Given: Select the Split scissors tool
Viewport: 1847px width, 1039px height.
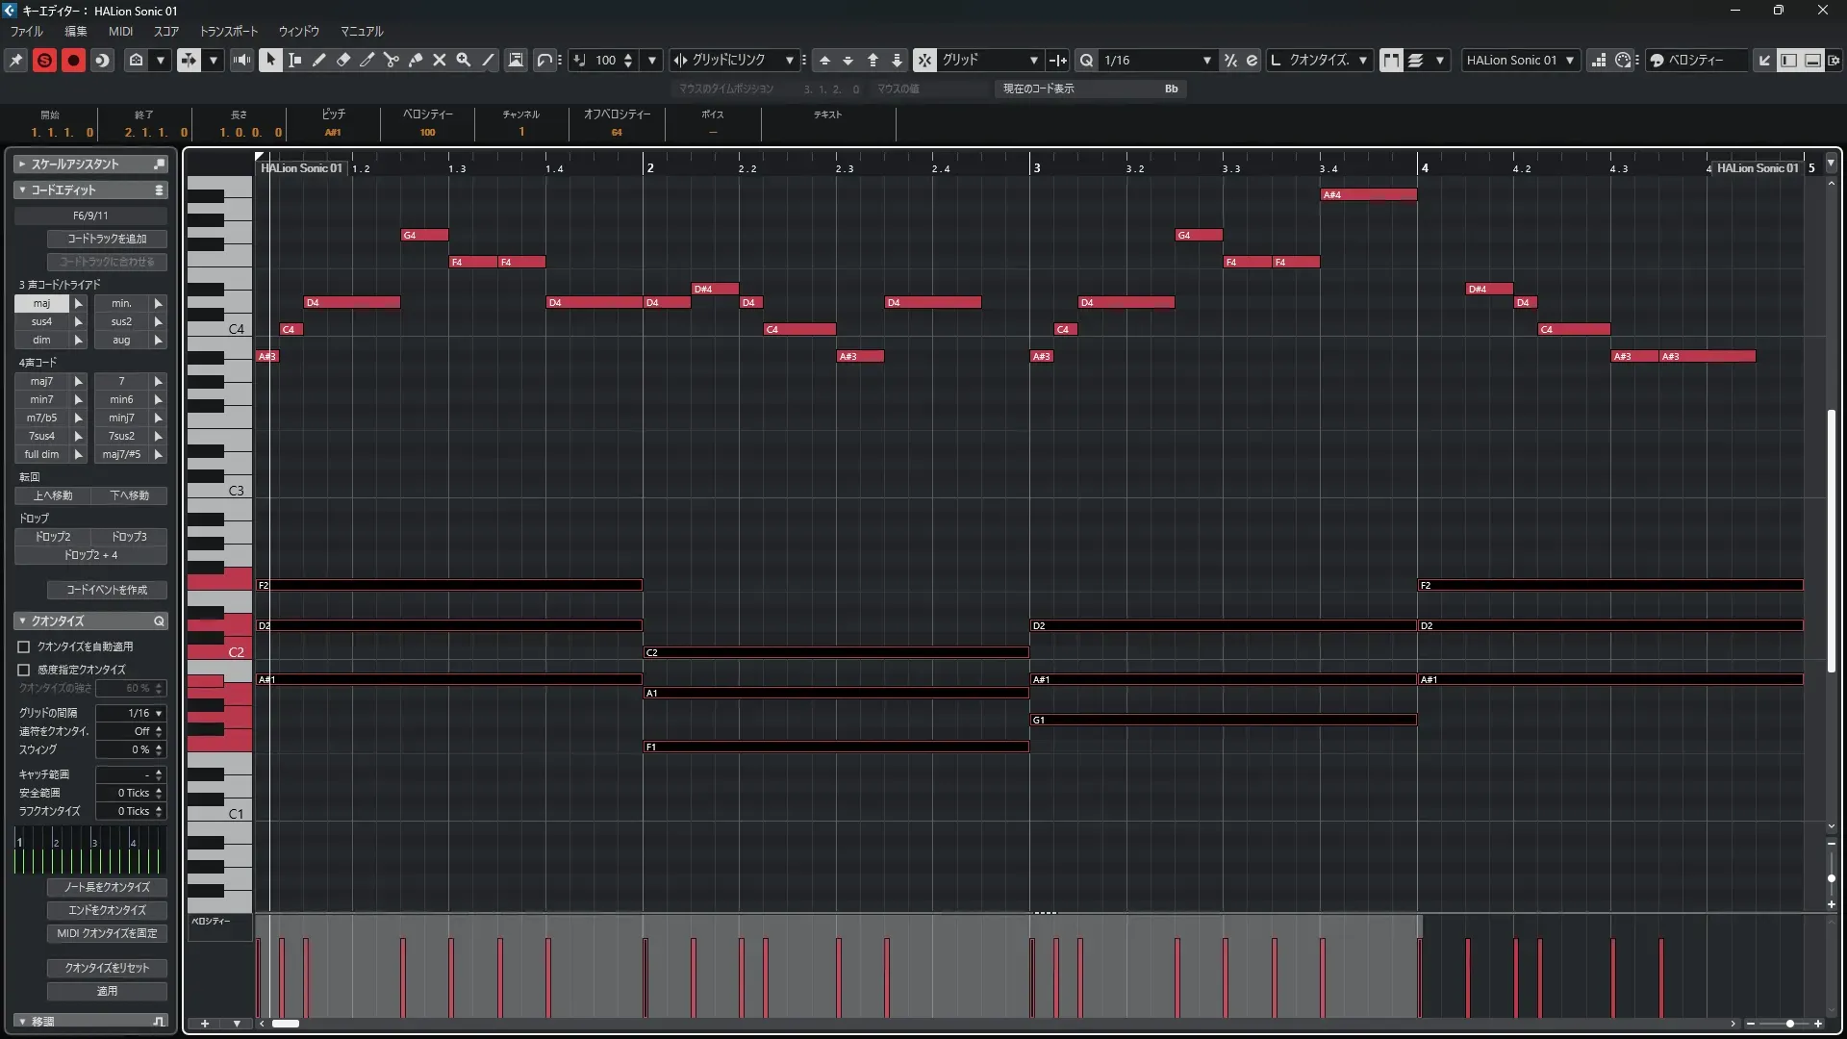Looking at the screenshot, I should point(391,60).
